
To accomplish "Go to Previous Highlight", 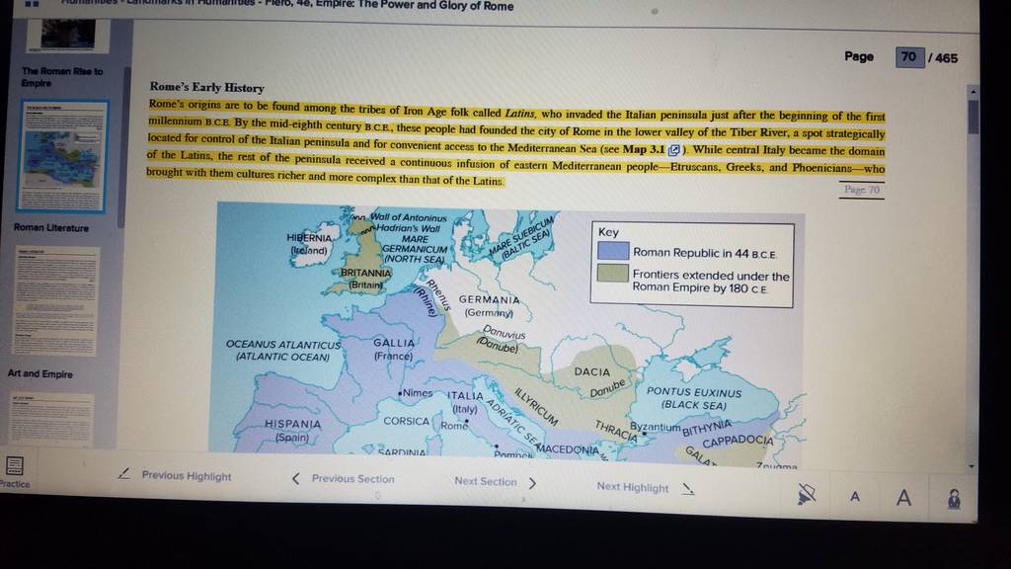I will (187, 475).
